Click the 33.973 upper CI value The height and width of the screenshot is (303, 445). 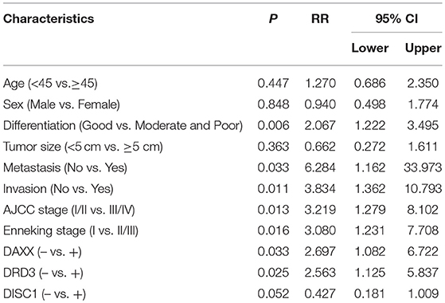click(423, 167)
